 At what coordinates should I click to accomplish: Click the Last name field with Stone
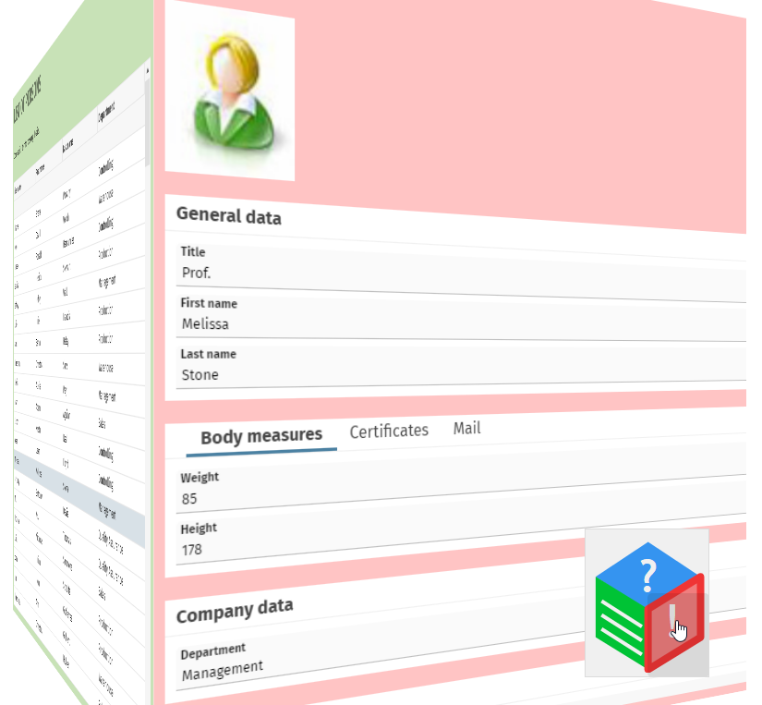(x=369, y=375)
